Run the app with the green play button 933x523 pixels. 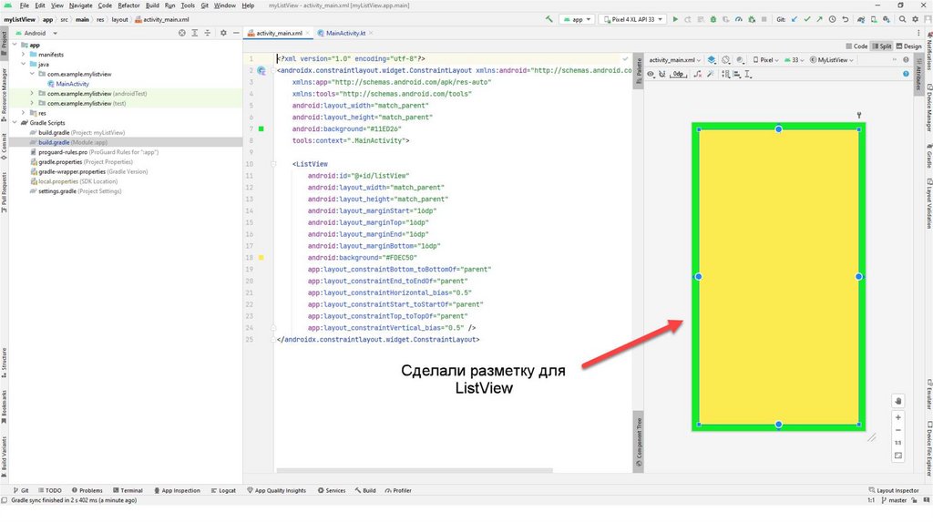(x=675, y=18)
